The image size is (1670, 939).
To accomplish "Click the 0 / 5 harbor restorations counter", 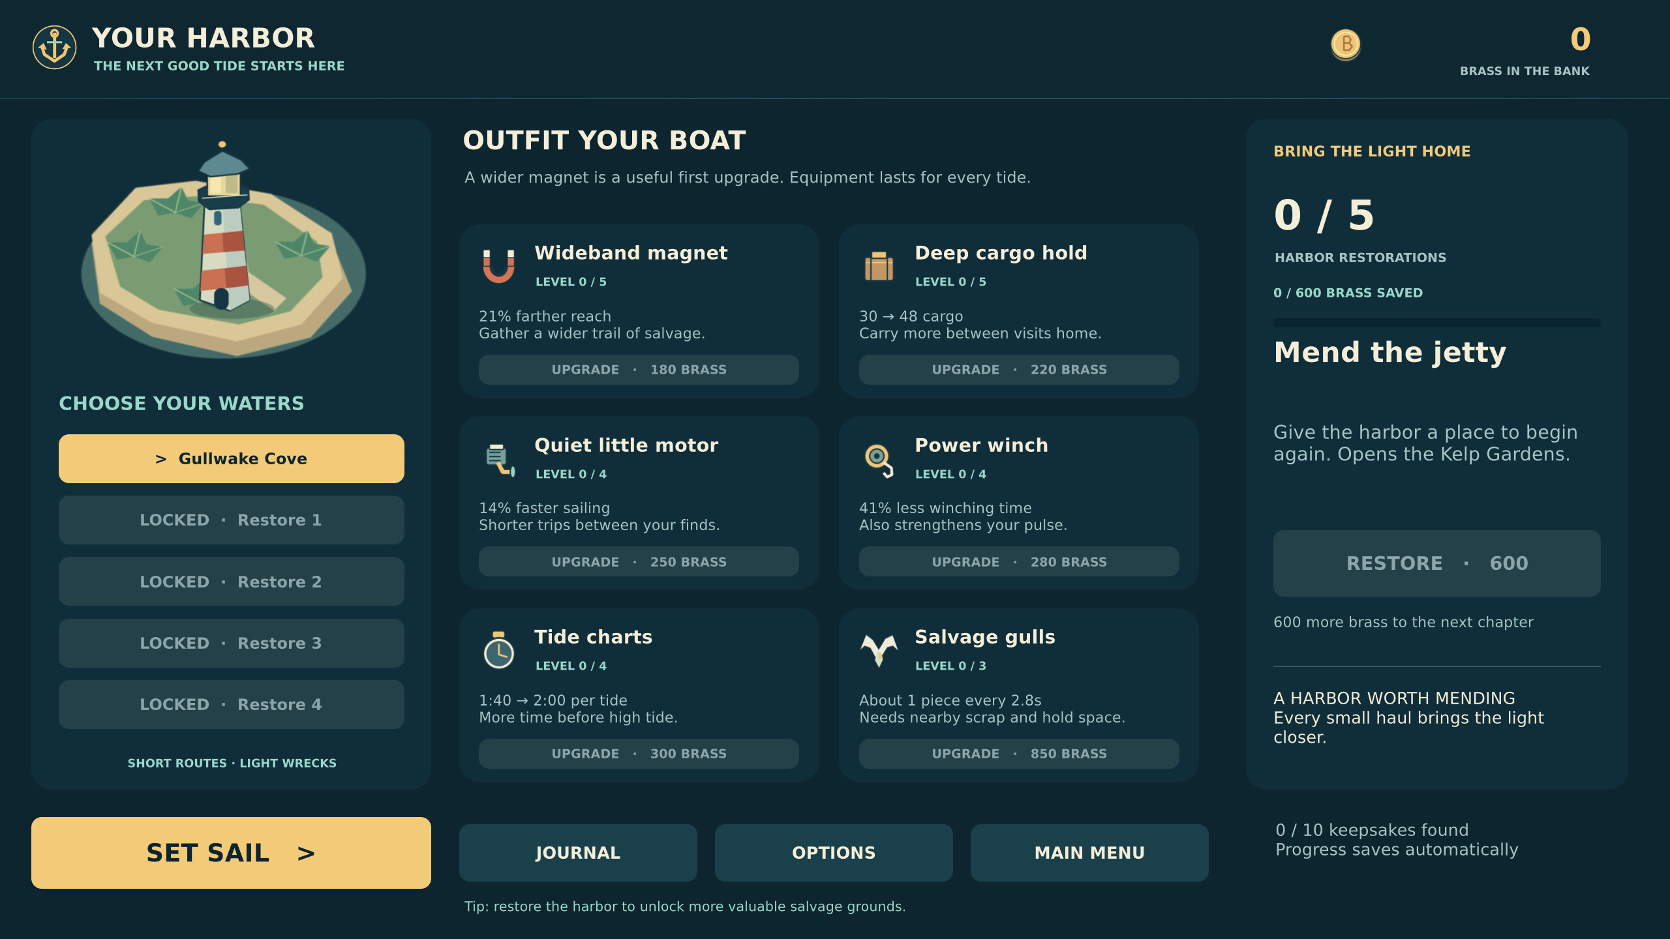I will coord(1324,215).
